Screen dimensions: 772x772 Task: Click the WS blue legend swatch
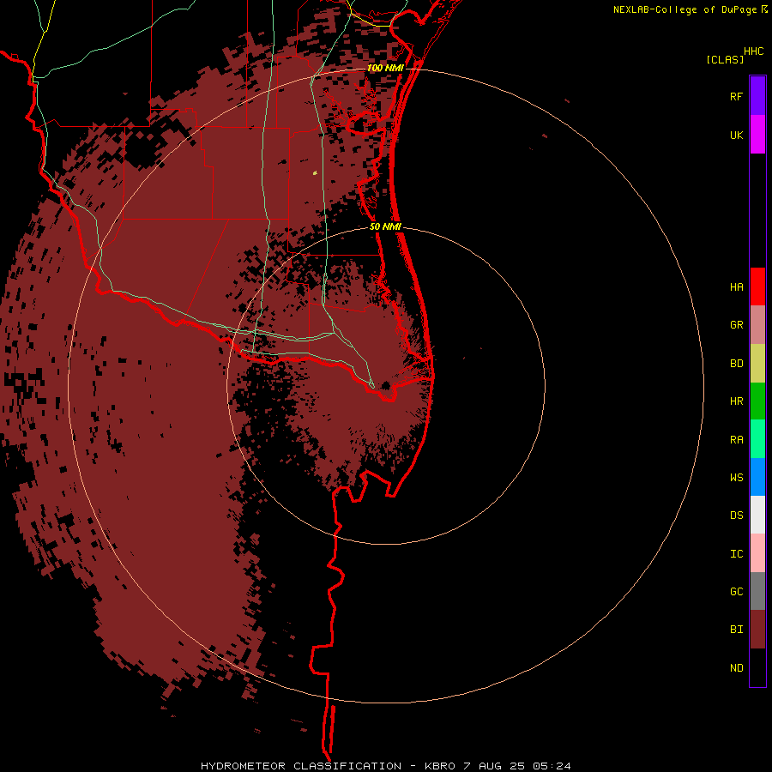[757, 477]
